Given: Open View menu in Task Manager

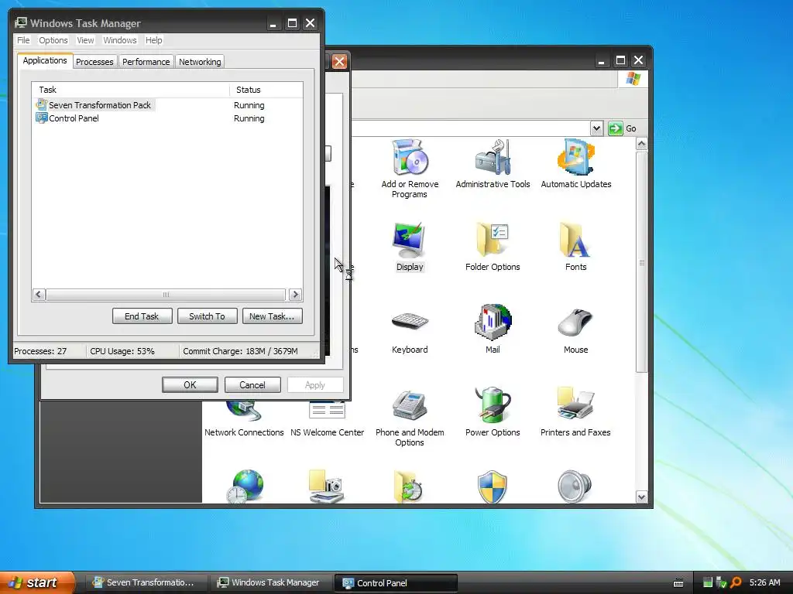Looking at the screenshot, I should click(x=85, y=40).
